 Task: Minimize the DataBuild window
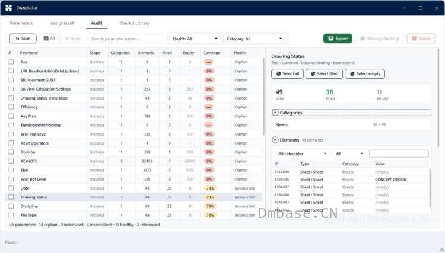click(405, 8)
